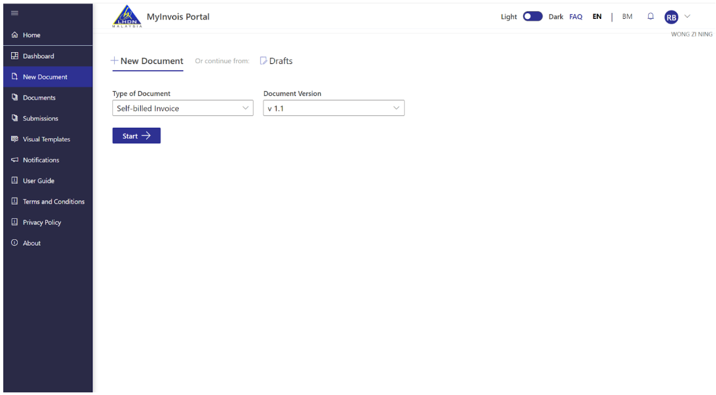Expand the user profile chevron menu
This screenshot has width=716, height=395.
coord(687,16)
